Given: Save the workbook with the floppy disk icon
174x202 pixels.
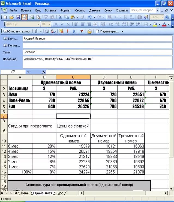Looking at the screenshot, I should [18, 17].
